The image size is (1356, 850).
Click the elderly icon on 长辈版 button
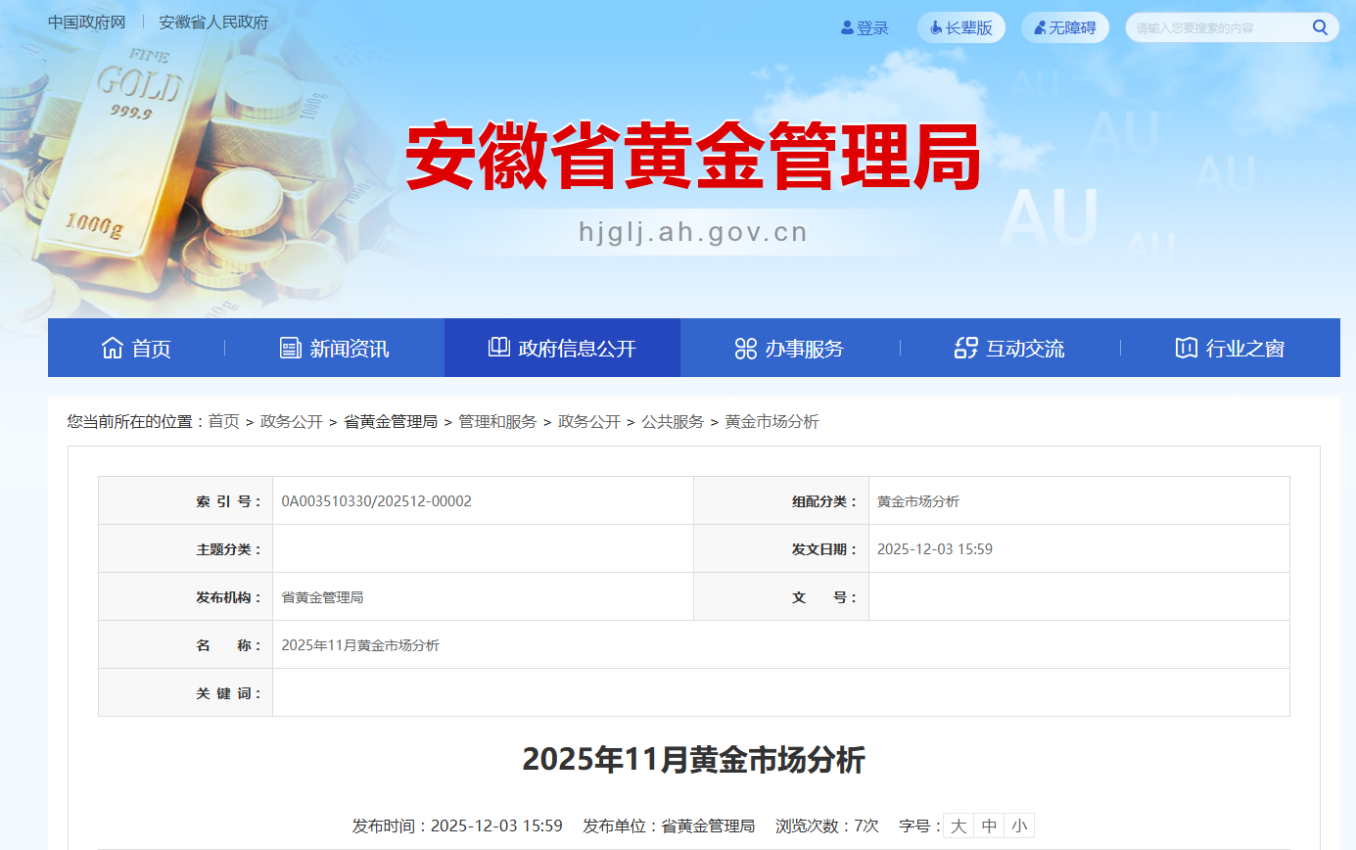coord(934,26)
